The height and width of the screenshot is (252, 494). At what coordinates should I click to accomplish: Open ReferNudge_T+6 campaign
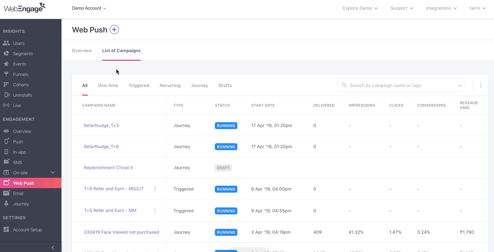coord(101,147)
